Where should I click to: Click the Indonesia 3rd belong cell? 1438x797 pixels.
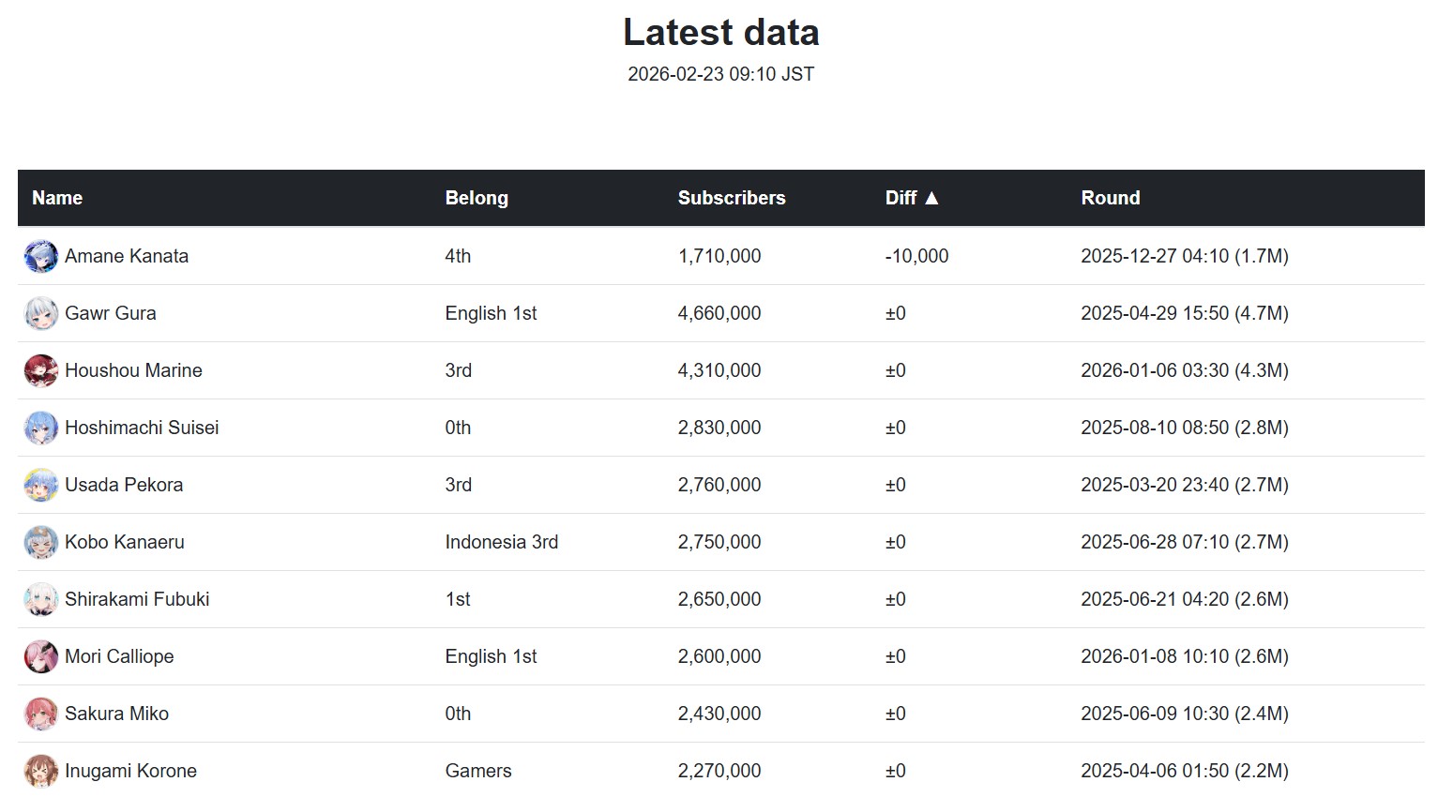(501, 542)
